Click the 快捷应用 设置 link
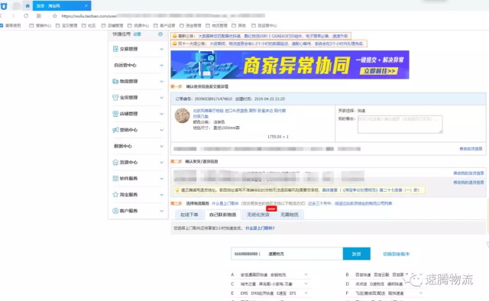The width and height of the screenshot is (489, 301). pyautogui.click(x=137, y=34)
